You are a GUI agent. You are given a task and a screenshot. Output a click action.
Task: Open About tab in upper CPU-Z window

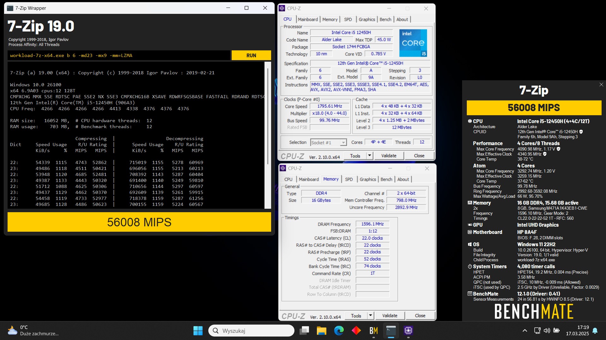click(x=402, y=20)
